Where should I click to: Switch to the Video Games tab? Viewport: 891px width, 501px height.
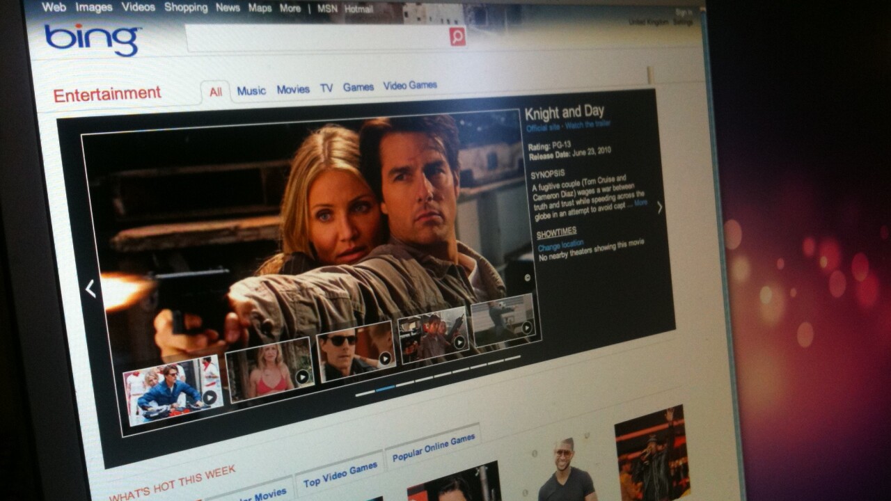click(410, 85)
